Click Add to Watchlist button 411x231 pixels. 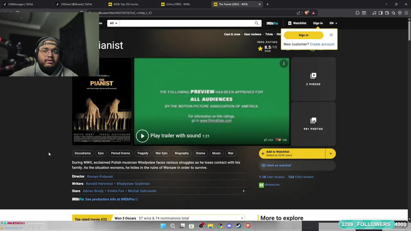tap(292, 153)
